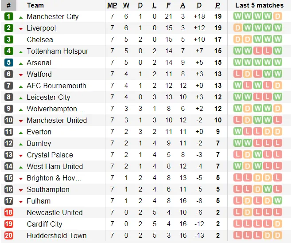Sort table by MP column header
Viewport: 291px width, 243px height.
click(x=112, y=5)
